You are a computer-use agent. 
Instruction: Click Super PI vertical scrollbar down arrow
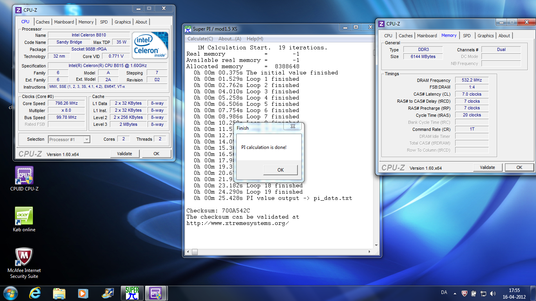[377, 245]
